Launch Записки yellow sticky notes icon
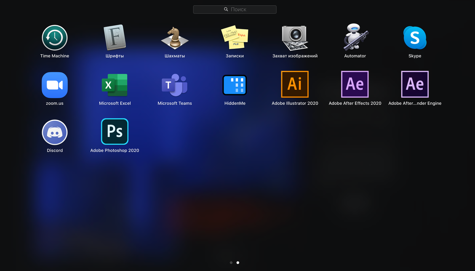The image size is (475, 271). coord(235,38)
